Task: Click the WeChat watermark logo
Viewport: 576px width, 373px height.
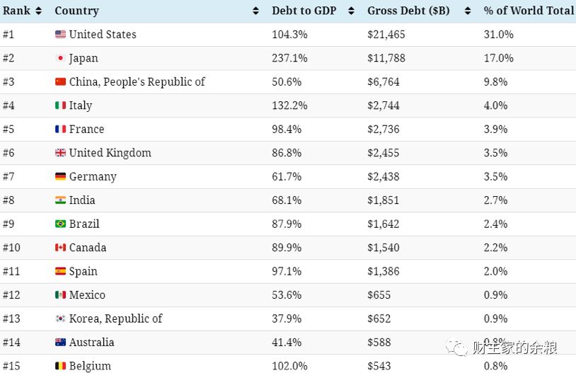Action: [456, 348]
